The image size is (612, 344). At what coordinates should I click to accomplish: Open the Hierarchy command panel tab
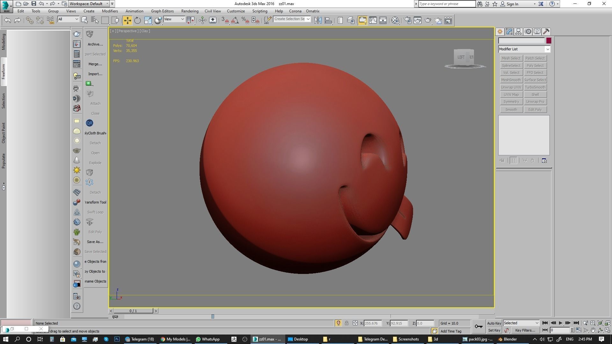518,32
